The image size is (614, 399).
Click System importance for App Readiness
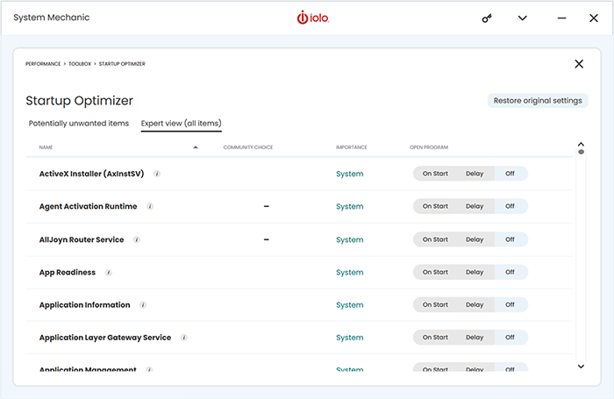(350, 273)
